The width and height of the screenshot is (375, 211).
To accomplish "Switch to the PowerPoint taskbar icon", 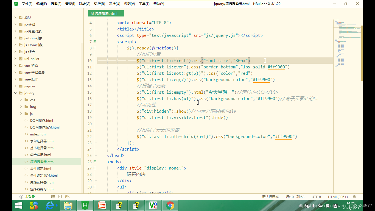I will coord(102,206).
